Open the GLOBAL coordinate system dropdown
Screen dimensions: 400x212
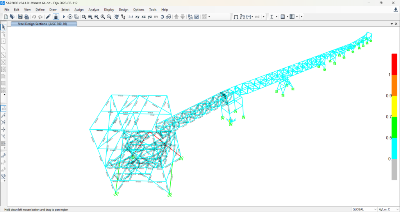click(364, 209)
